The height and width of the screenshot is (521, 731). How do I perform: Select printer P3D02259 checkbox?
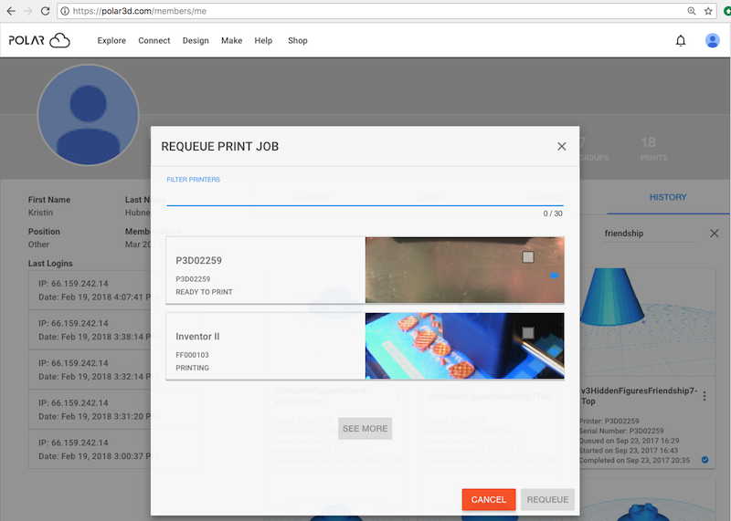coord(528,257)
